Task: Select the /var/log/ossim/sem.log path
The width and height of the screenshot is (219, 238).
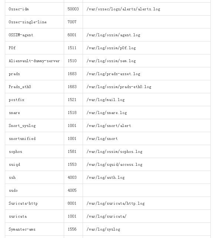Action: 111,61
